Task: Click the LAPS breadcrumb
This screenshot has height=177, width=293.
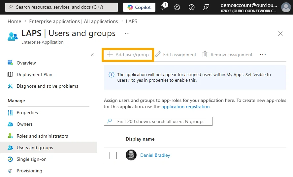Action: (x=131, y=22)
